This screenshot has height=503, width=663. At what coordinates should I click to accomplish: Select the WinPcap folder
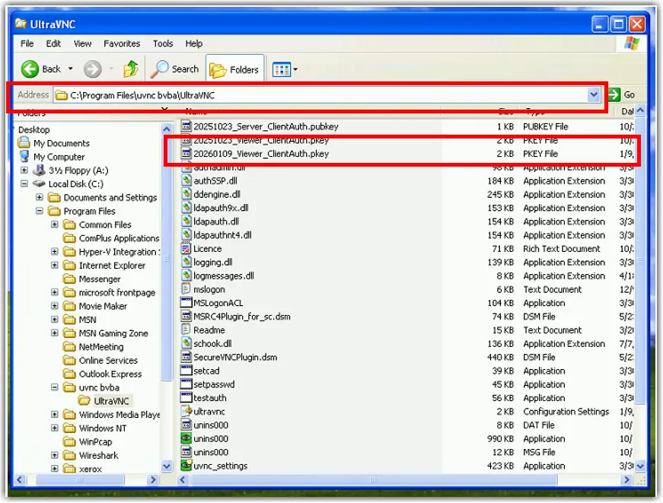click(x=88, y=441)
